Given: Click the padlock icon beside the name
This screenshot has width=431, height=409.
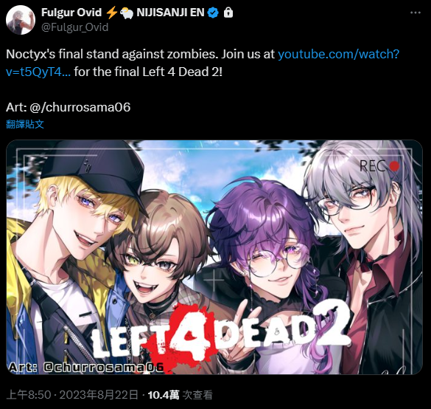Looking at the screenshot, I should 228,13.
